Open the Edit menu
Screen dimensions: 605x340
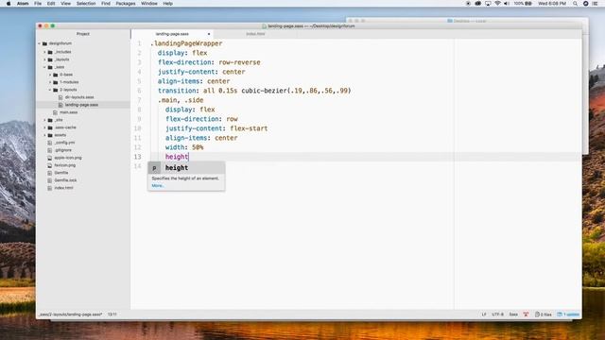(51, 4)
